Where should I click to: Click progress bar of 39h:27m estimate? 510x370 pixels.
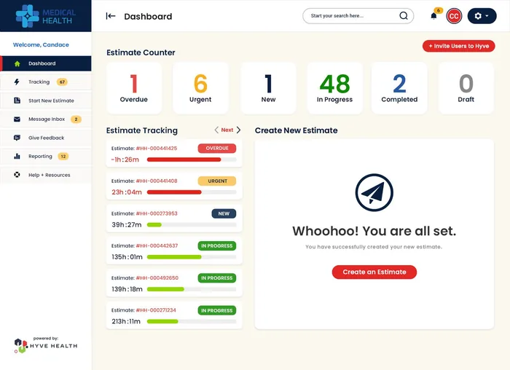click(192, 224)
